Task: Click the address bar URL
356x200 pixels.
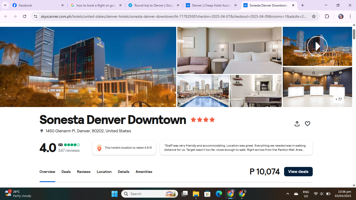Action: pos(174,16)
